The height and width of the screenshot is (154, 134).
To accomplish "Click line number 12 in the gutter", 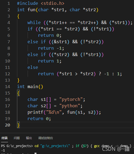I will (x=7, y=74).
